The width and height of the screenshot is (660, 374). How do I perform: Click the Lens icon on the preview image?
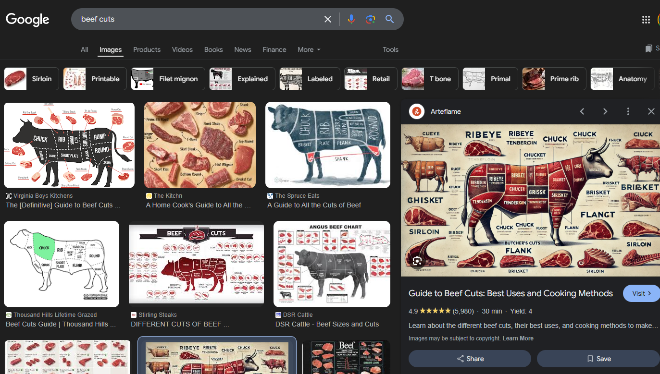pyautogui.click(x=417, y=261)
